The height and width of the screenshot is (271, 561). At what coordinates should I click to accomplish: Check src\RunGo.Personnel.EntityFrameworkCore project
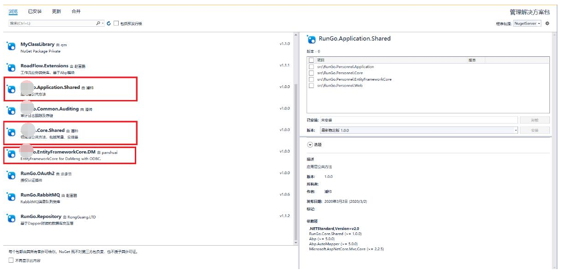click(311, 79)
